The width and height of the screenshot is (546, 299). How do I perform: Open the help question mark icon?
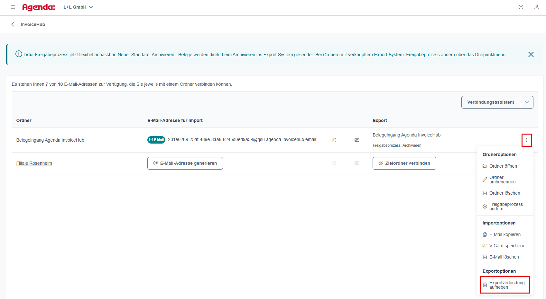pyautogui.click(x=521, y=7)
